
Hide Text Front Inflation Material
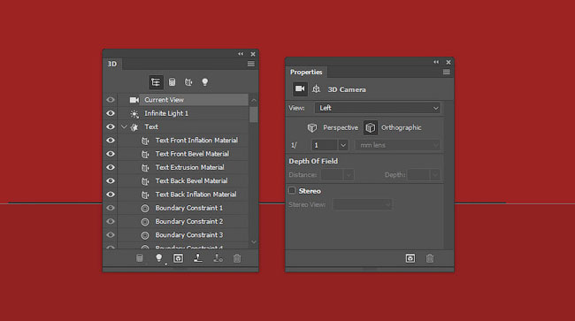coord(111,141)
